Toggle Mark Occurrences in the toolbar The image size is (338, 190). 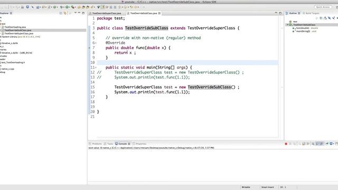tap(103, 7)
